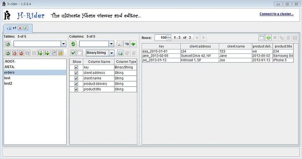Toggle Show checkbox for product:title column
The width and height of the screenshot is (302, 159).
76,89
